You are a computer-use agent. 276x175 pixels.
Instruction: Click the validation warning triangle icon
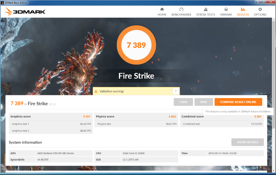tap(96, 91)
